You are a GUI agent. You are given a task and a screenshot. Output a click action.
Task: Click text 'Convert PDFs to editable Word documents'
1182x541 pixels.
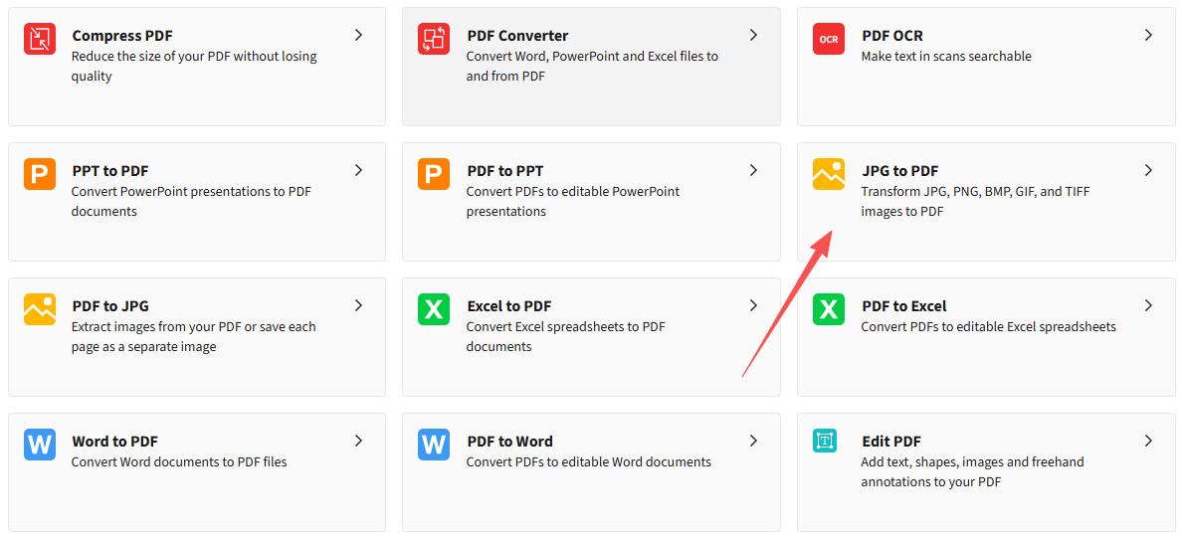(x=589, y=461)
